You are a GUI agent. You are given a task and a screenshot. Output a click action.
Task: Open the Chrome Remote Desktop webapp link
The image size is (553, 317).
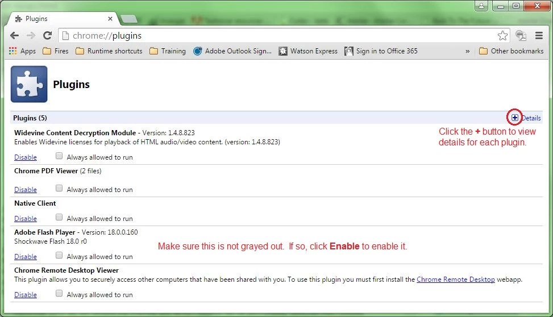(456, 280)
